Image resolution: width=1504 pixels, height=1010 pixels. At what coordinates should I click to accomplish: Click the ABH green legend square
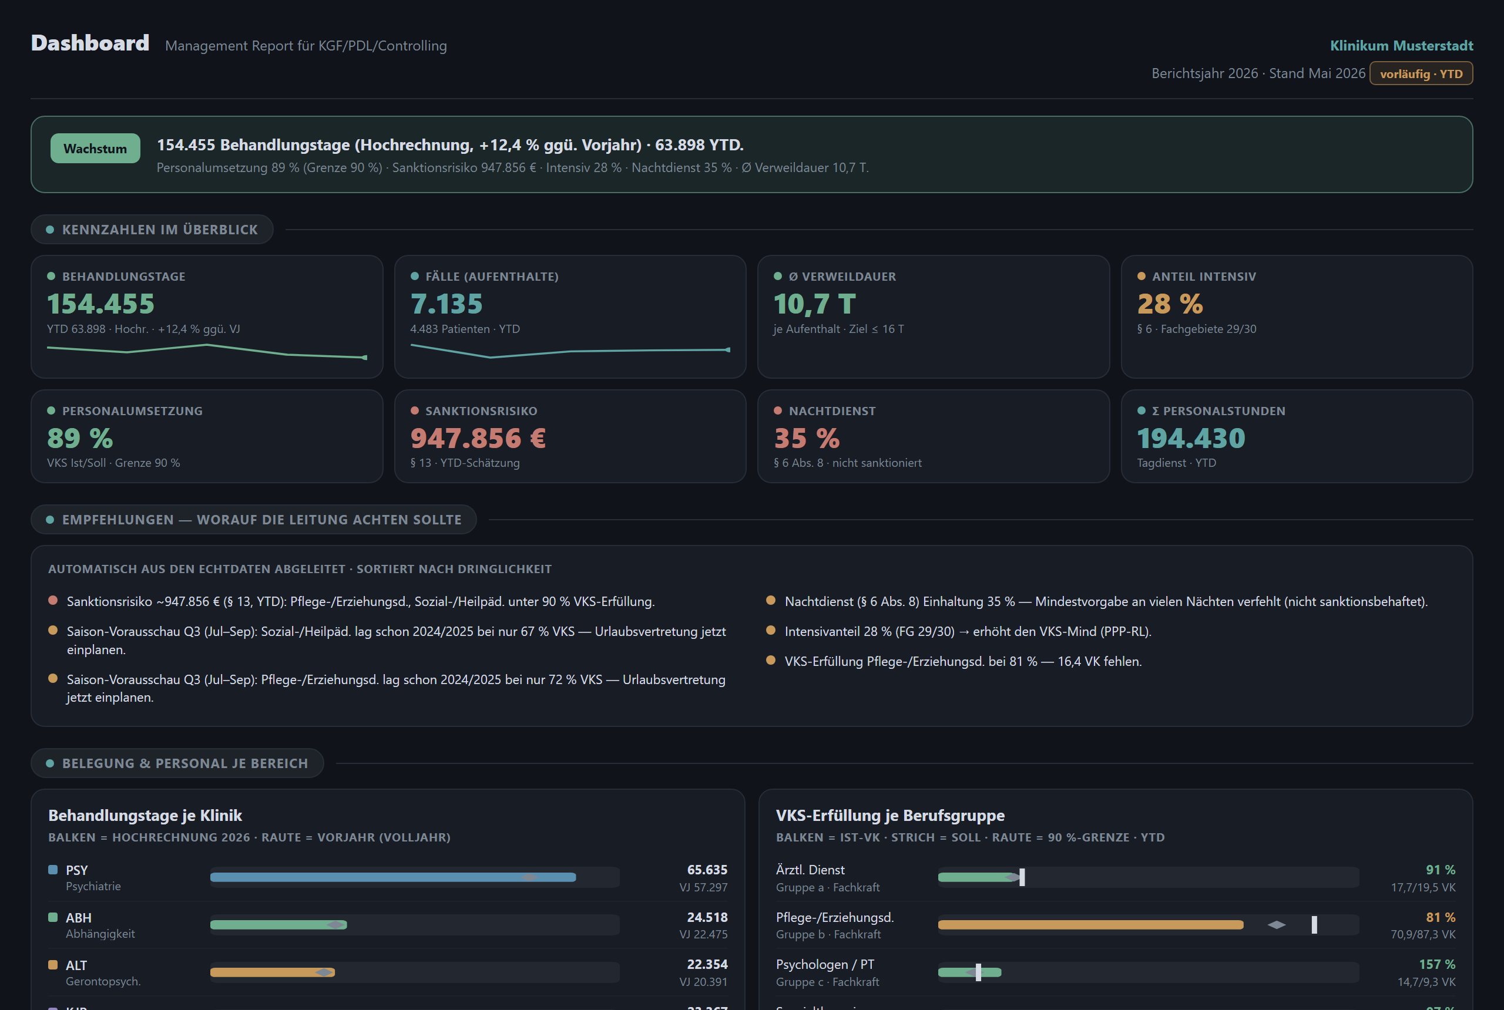click(x=53, y=917)
